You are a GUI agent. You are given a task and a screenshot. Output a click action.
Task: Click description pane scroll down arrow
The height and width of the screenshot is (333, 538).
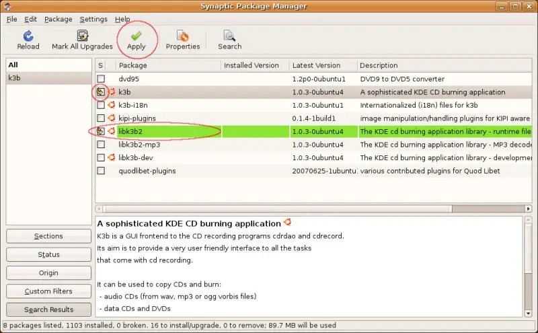pyautogui.click(x=528, y=313)
